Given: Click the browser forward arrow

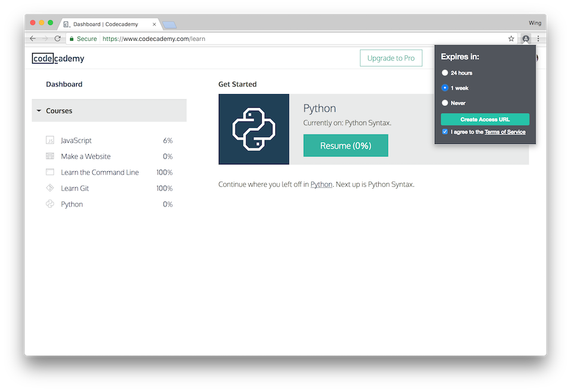Looking at the screenshot, I should [x=45, y=39].
